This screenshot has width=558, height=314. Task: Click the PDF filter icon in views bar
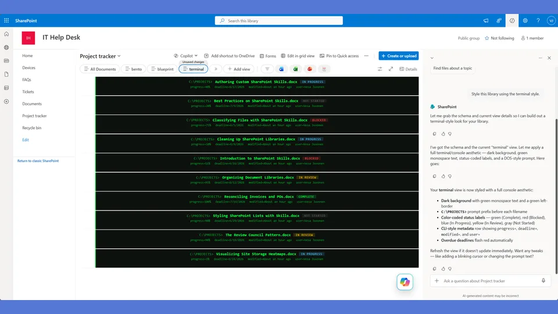point(324,69)
